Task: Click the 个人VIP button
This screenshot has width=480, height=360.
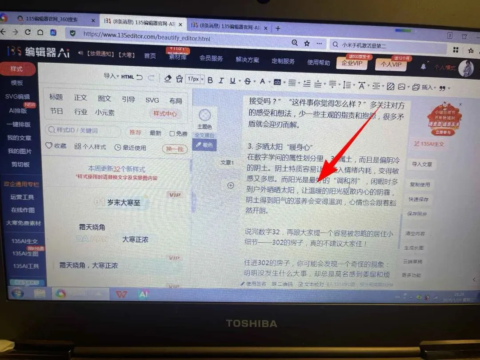Action: click(391, 64)
